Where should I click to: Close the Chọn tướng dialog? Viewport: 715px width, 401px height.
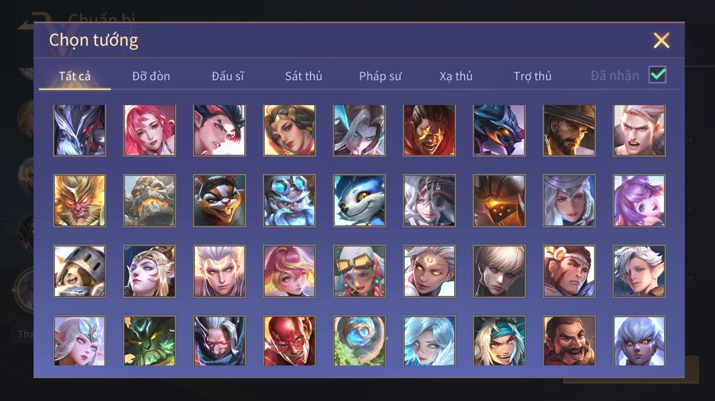tap(661, 40)
